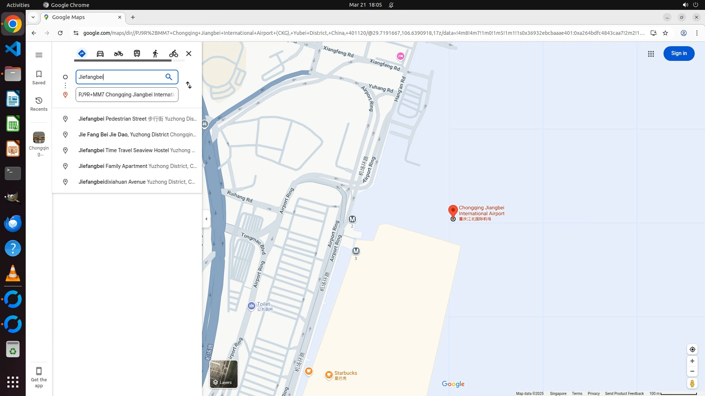Viewport: 705px width, 396px height.
Task: Reverse starting point and destination
Action: pos(189,85)
